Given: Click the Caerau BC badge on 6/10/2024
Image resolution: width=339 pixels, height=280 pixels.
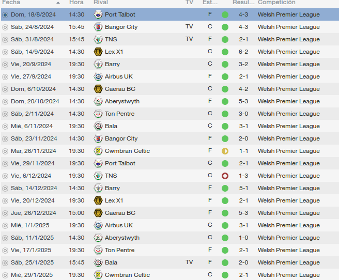Looking at the screenshot, I should point(98,89).
